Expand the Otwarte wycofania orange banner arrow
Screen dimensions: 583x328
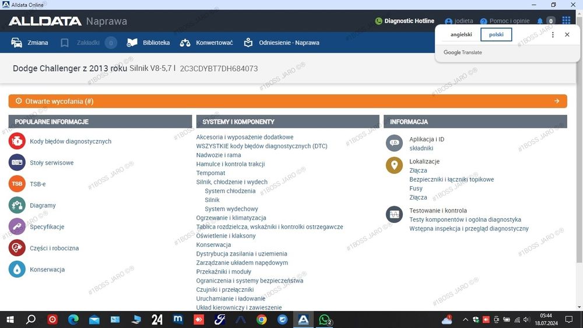click(x=557, y=101)
